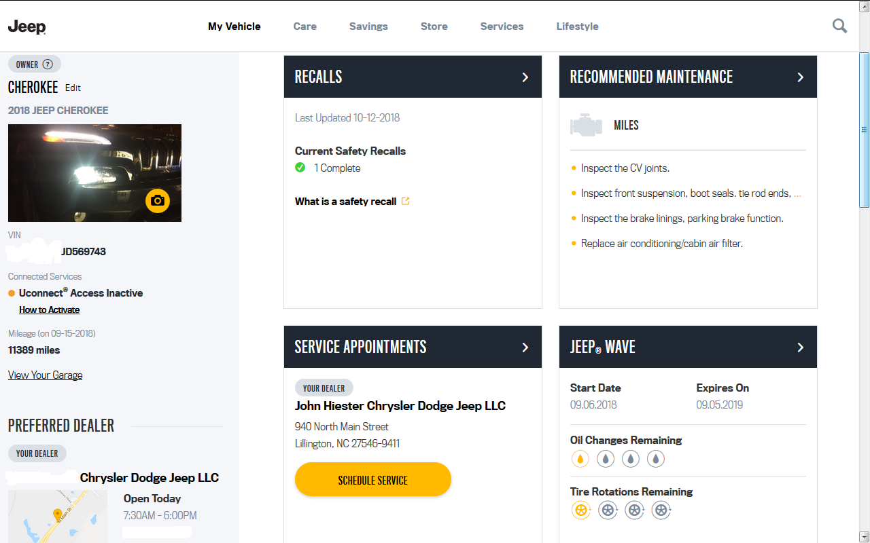The height and width of the screenshot is (543, 870).
Task: Click '940 North Main Street' address
Action: tap(342, 427)
